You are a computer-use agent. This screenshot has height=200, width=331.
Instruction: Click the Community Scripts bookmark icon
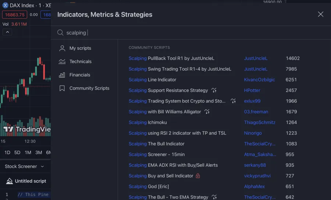coord(62,88)
